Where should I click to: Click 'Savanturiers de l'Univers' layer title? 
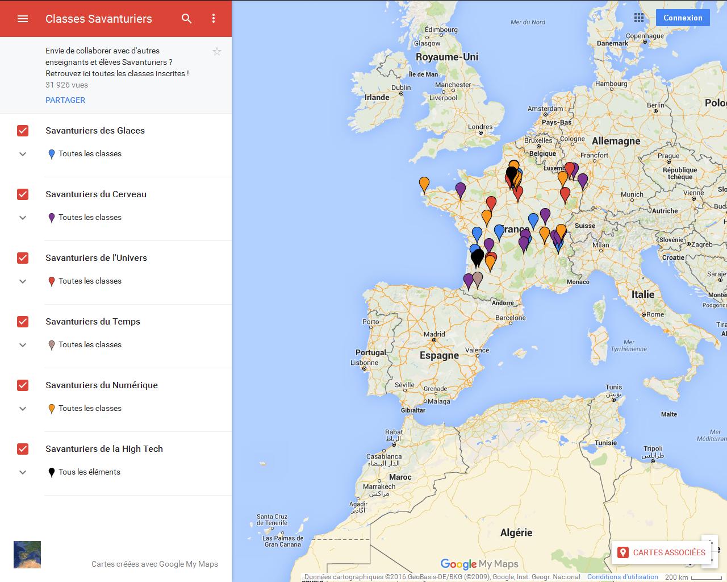tap(96, 258)
